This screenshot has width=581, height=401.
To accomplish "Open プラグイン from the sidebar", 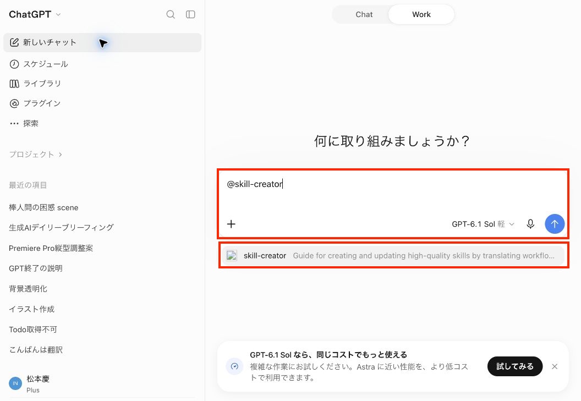I will click(x=102, y=103).
